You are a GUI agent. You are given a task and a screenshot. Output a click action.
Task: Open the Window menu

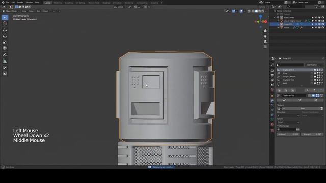coord(29,2)
